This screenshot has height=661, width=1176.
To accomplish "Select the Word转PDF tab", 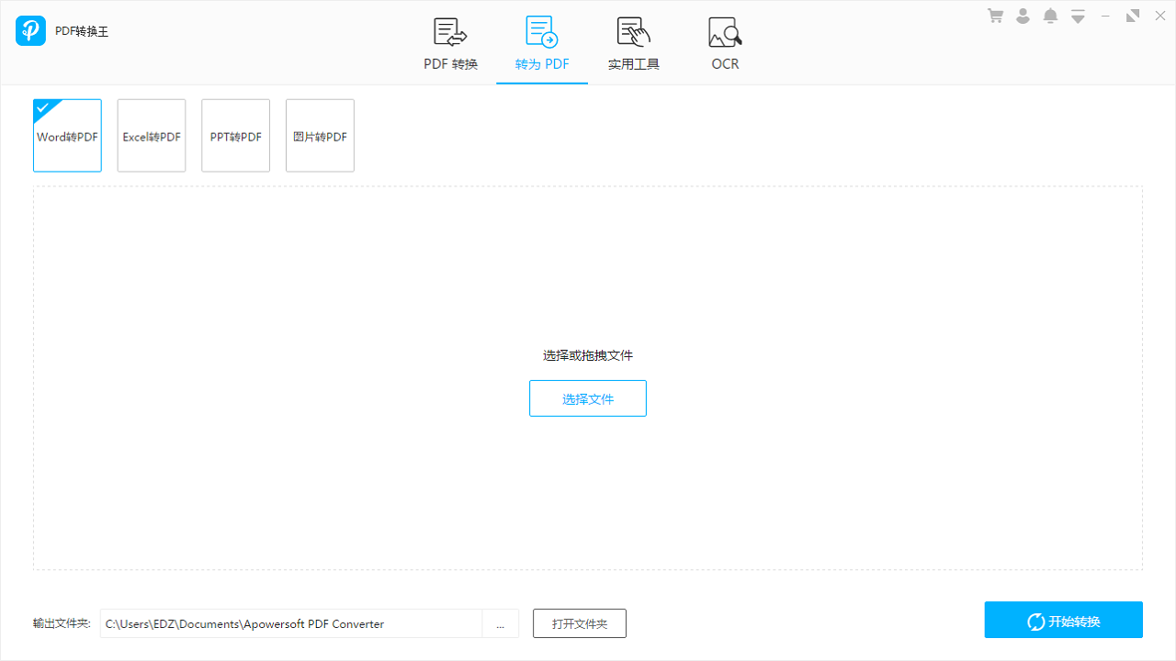I will pos(67,135).
